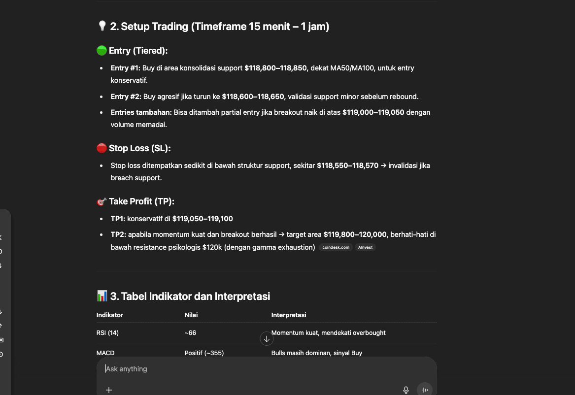575x395 pixels.
Task: Focus the "Ask anything" message field
Action: (266, 369)
